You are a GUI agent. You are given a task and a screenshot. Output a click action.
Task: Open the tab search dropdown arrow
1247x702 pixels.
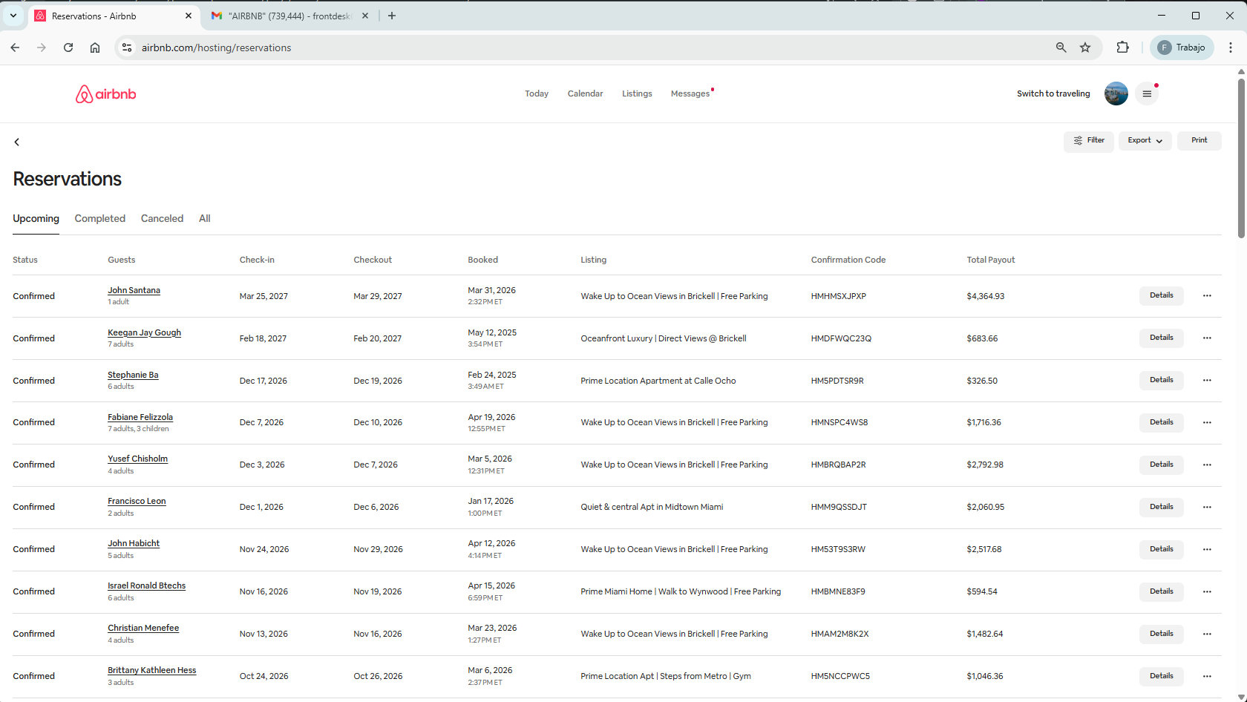(x=13, y=16)
